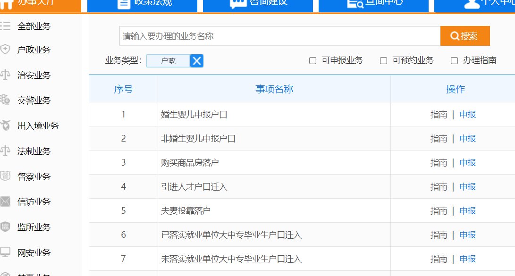The height and width of the screenshot is (276, 515).
Task: Click the 政策法规 document icon
Action: [x=124, y=3]
